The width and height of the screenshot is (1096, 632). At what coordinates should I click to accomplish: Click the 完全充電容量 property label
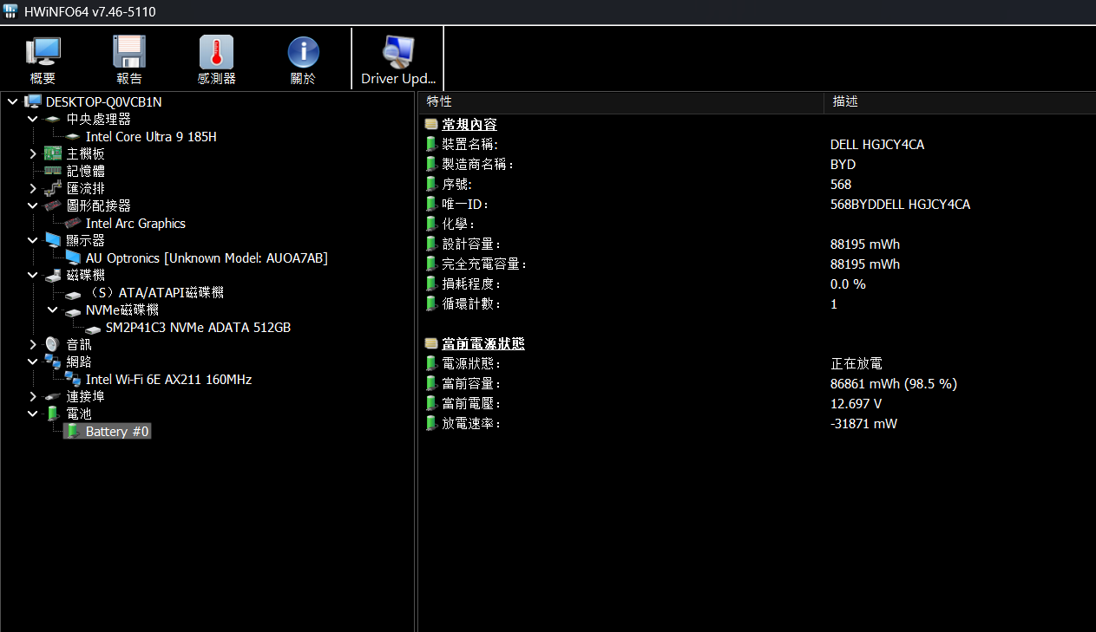coord(484,264)
